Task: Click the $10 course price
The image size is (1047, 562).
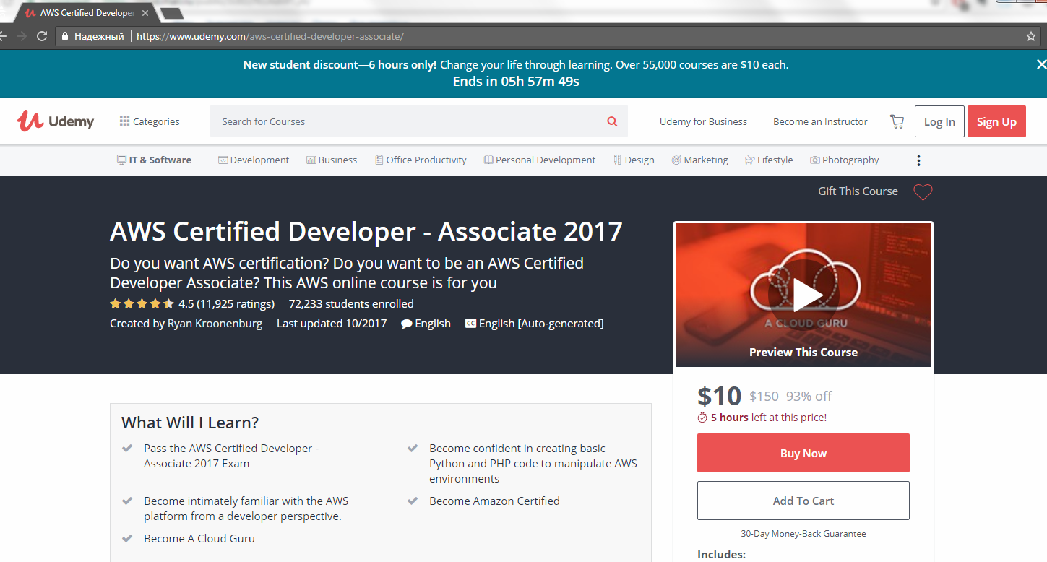Action: tap(720, 396)
